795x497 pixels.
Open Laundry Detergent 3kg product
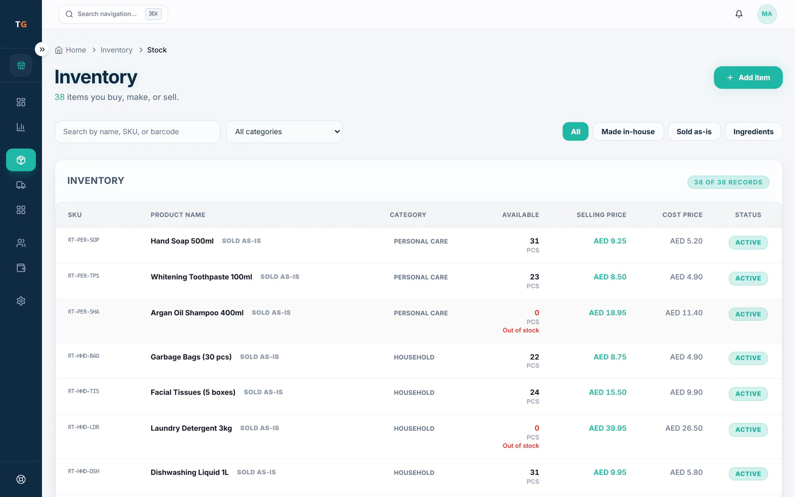click(x=191, y=429)
